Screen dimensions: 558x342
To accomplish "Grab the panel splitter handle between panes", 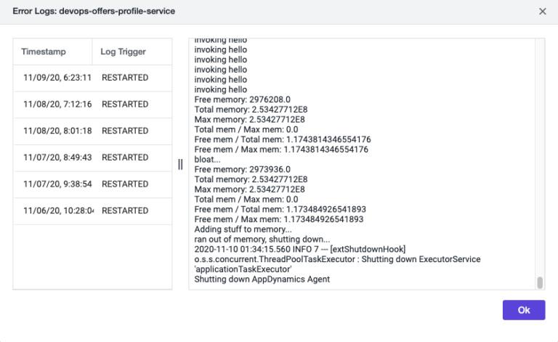I will click(180, 164).
